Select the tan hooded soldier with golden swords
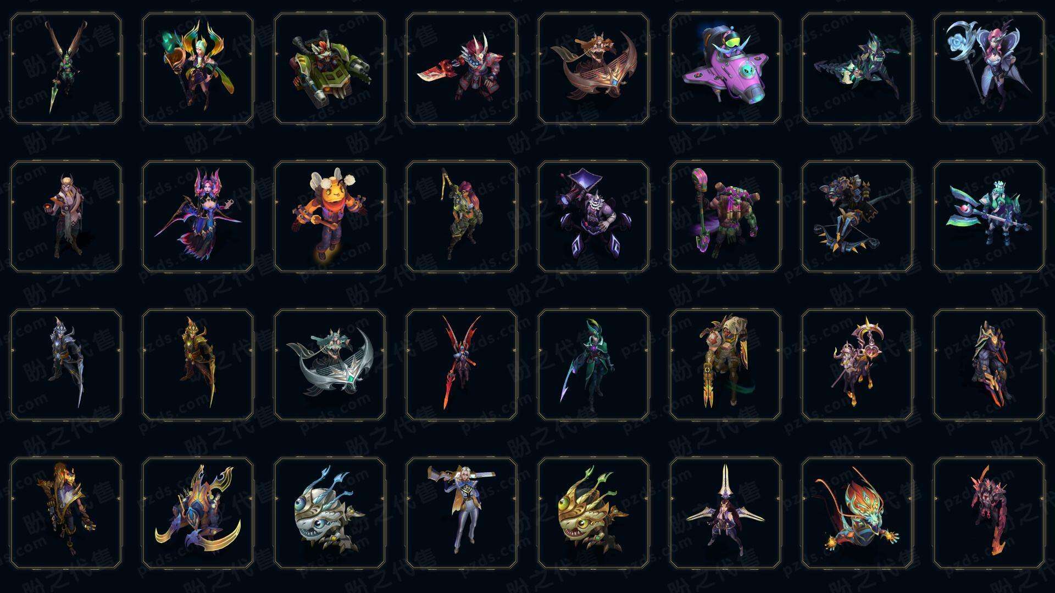Screen dimensions: 1055x593 [725, 365]
